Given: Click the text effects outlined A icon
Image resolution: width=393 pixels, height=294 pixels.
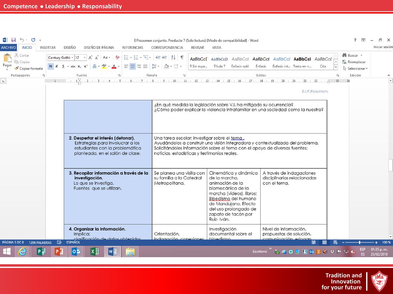Looking at the screenshot, I should [x=94, y=66].
